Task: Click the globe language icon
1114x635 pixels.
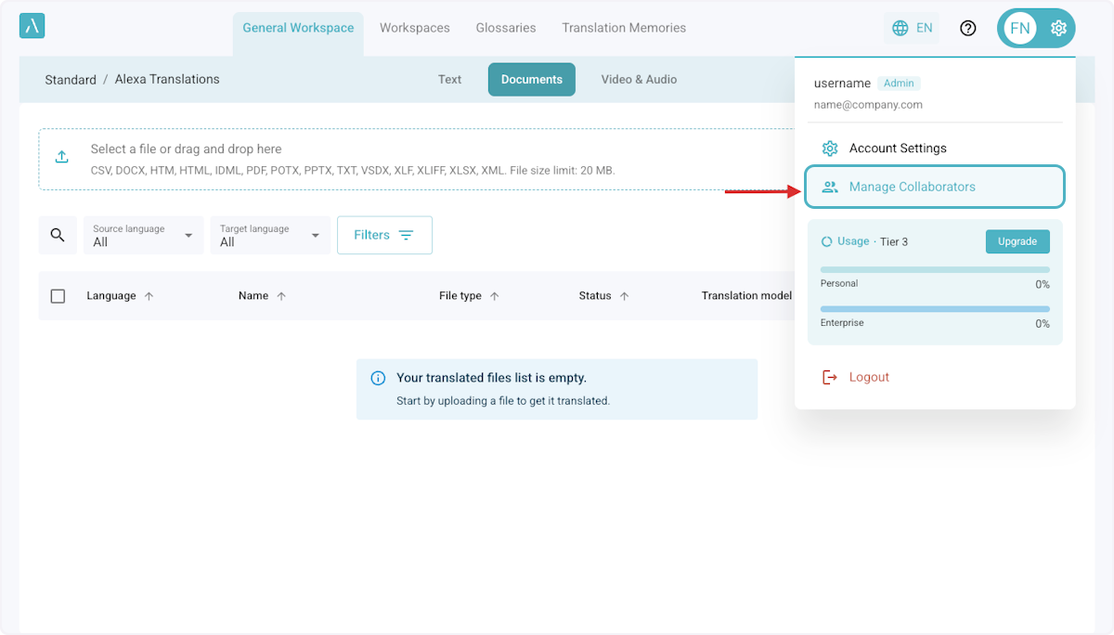Action: (x=900, y=28)
